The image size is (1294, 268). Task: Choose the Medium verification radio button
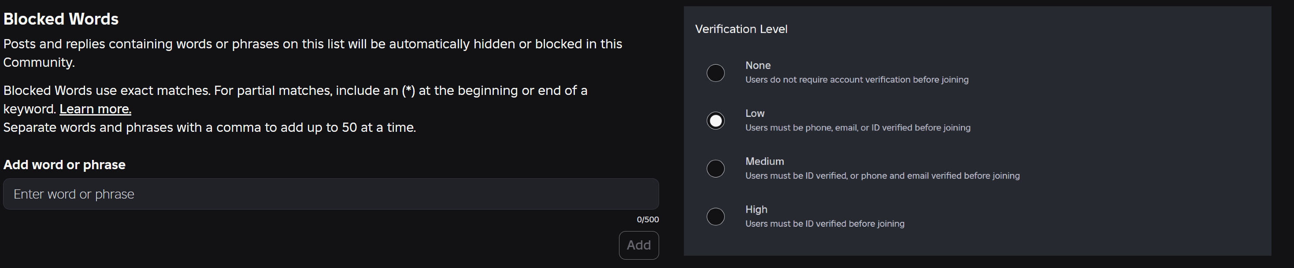[x=716, y=169]
